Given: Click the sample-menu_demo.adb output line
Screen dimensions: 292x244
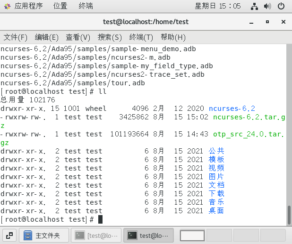Looking at the screenshot, I should (x=98, y=49).
